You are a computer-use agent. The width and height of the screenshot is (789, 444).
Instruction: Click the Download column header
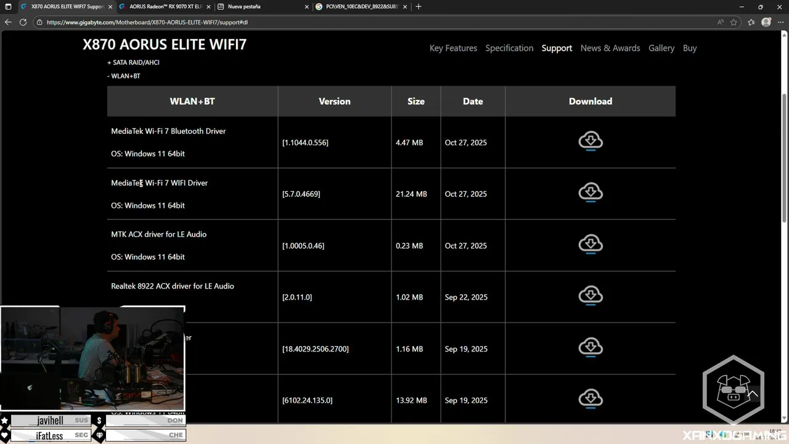coord(591,101)
